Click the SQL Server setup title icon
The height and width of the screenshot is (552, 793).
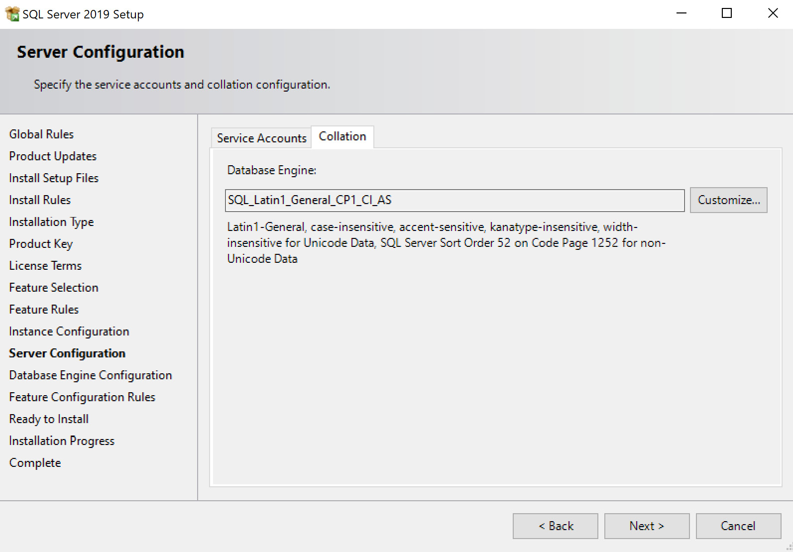(x=12, y=14)
